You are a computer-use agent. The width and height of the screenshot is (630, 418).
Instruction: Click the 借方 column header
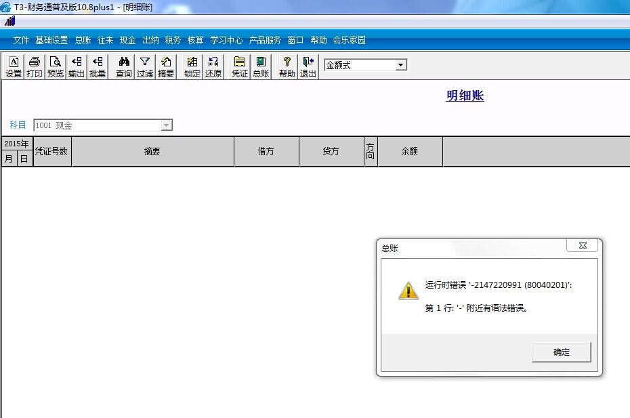pyautogui.click(x=266, y=151)
